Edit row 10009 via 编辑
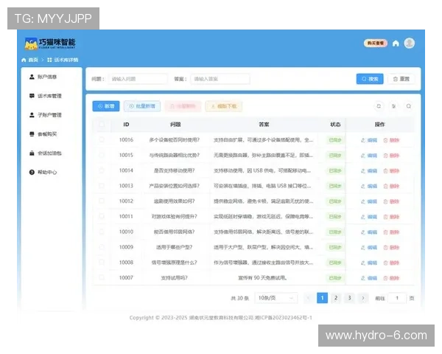This screenshot has height=354, width=442. [369, 248]
